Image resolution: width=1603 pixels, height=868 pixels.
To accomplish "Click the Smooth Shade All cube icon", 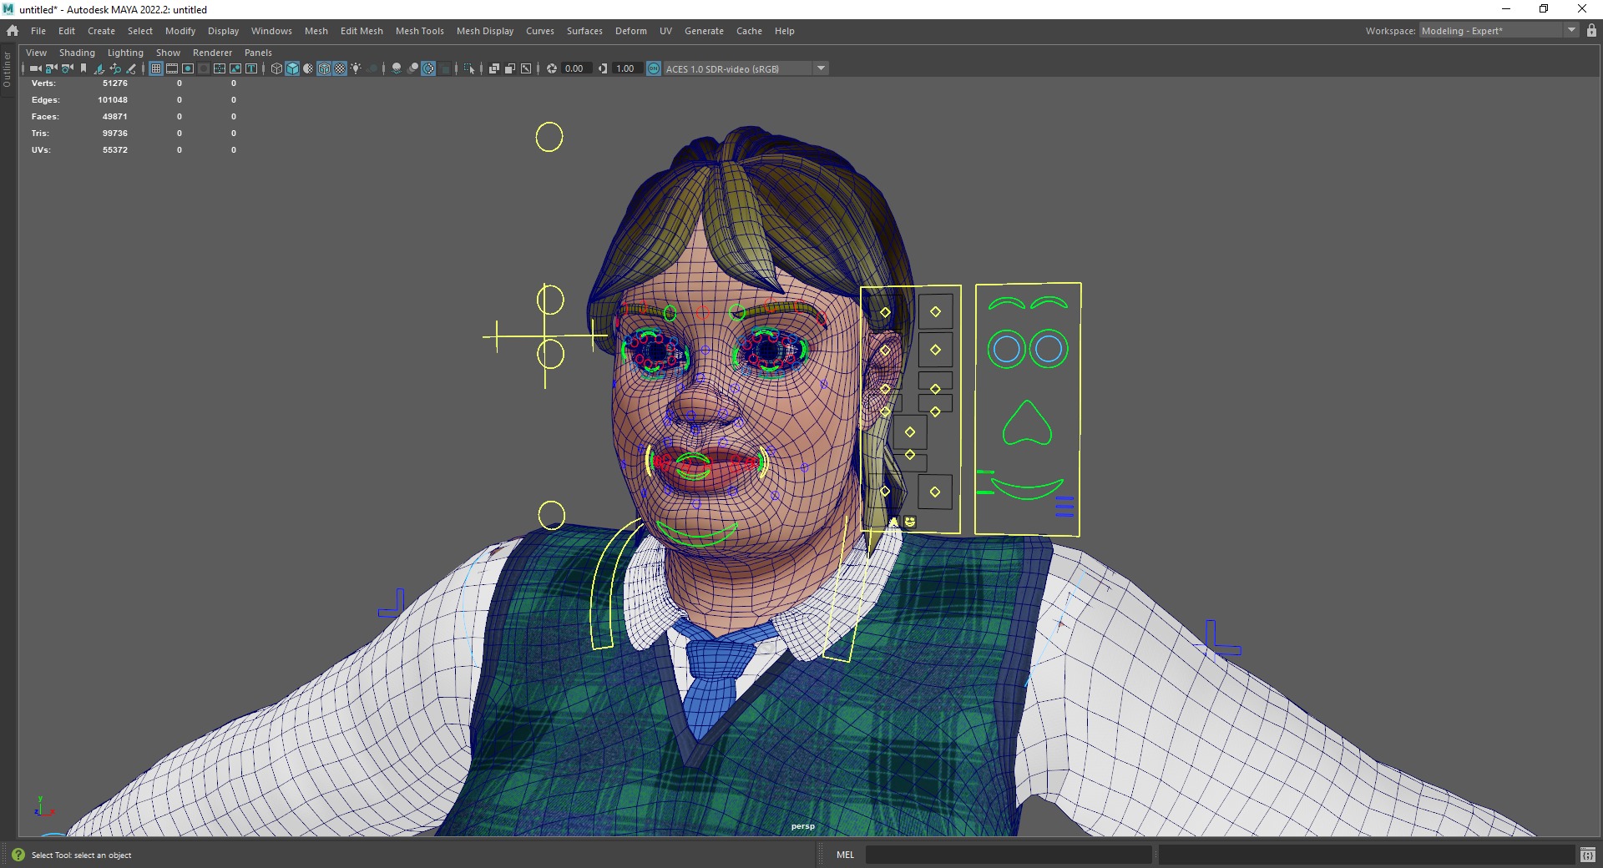I will click(x=292, y=68).
